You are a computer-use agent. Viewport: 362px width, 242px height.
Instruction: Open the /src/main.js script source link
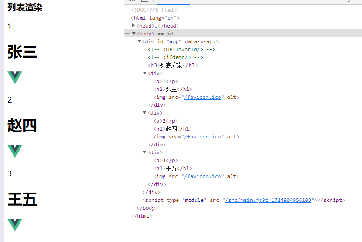pyautogui.click(x=268, y=200)
